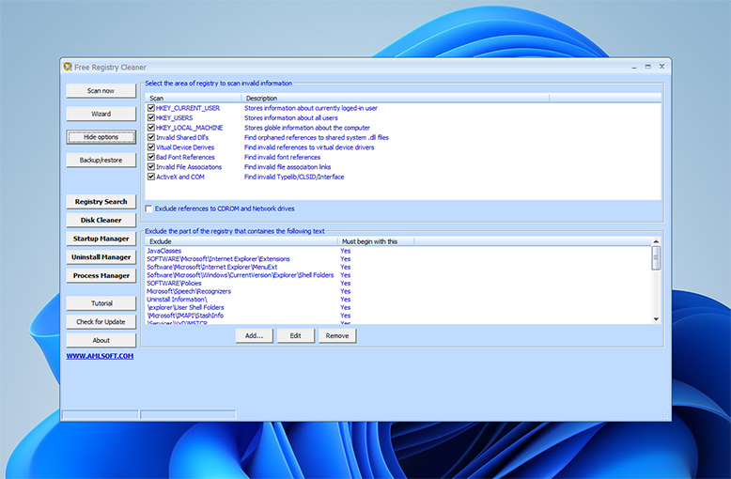Select Uninstall Information\ entry

tap(178, 300)
